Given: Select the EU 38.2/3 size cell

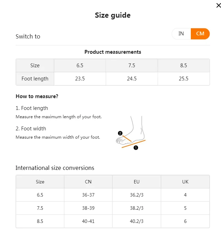Looking at the screenshot, I should (137, 208).
